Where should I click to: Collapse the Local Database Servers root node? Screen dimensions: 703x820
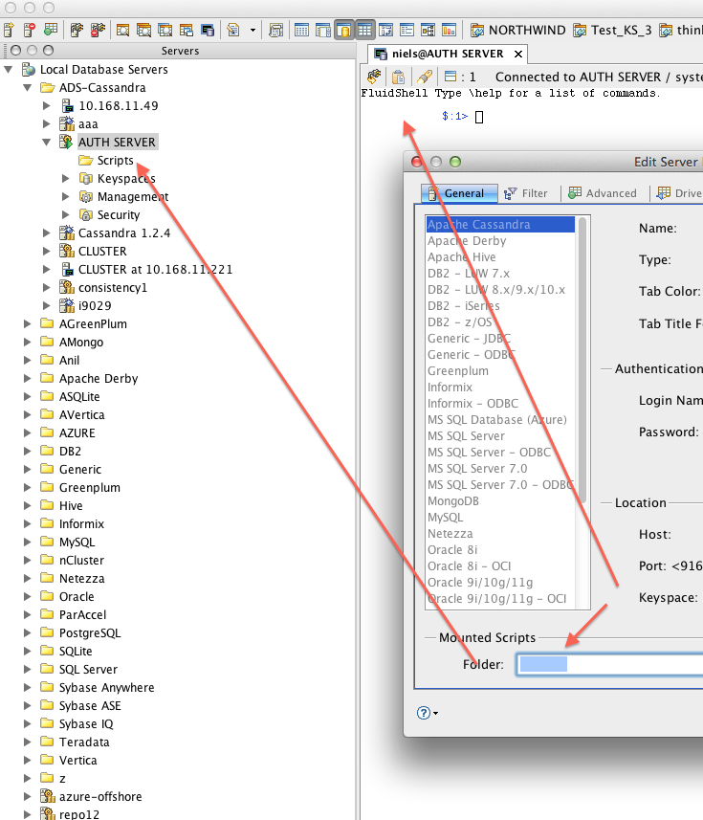9,70
